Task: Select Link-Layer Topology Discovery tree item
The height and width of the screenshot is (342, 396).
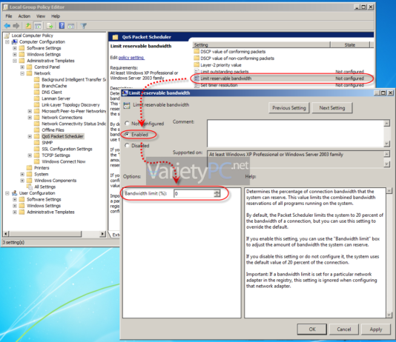Action: pyautogui.click(x=70, y=105)
